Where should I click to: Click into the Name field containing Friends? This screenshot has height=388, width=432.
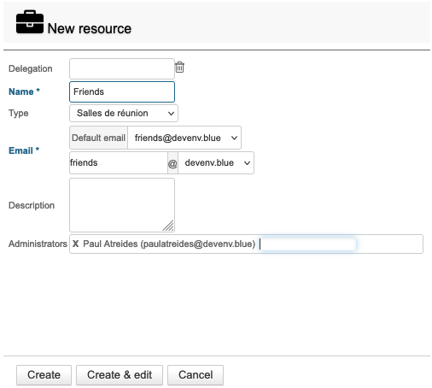point(122,91)
